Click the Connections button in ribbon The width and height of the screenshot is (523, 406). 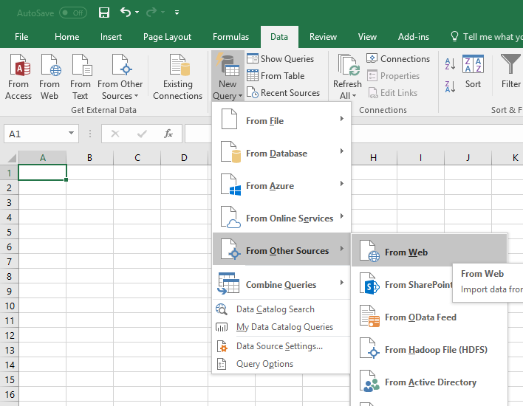click(x=398, y=58)
